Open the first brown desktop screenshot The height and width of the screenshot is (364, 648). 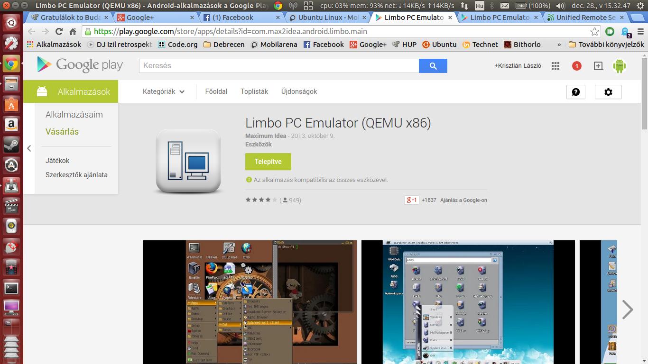tap(250, 302)
